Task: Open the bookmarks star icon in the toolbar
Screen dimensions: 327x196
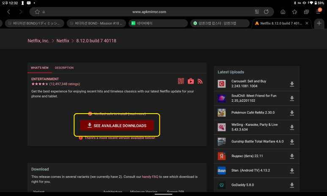Action: (x=294, y=12)
